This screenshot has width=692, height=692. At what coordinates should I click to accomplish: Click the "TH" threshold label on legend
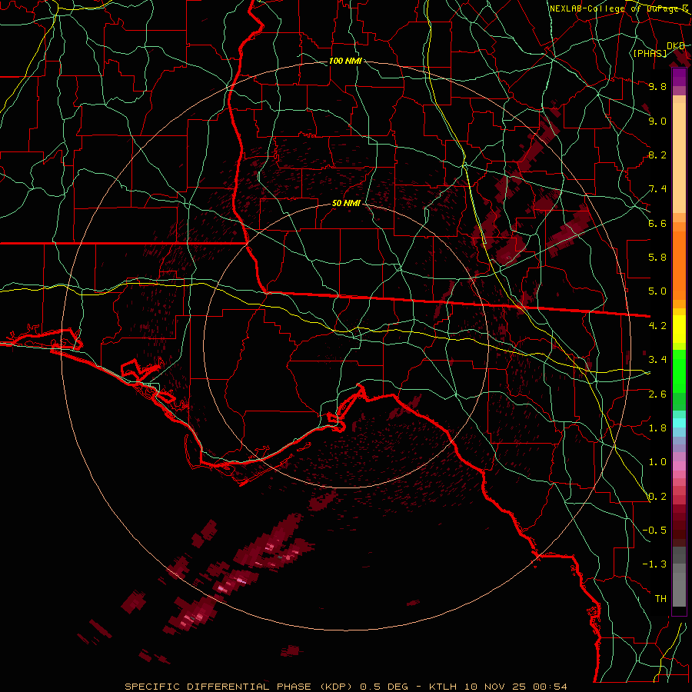tap(660, 598)
